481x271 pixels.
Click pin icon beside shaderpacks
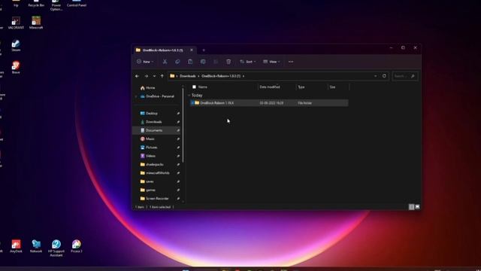point(178,165)
